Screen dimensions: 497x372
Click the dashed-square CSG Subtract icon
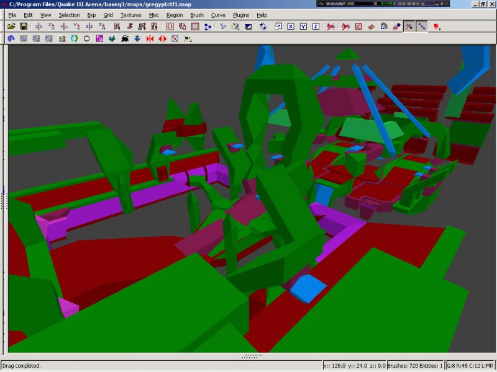pos(170,27)
